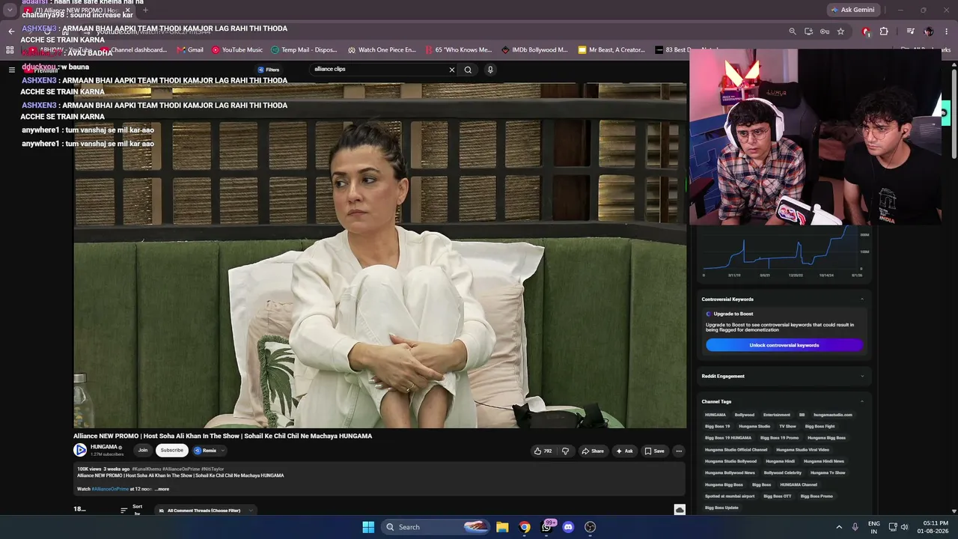This screenshot has height=539, width=958.
Task: Clear the 'alliance clips' search text
Action: pyautogui.click(x=451, y=70)
